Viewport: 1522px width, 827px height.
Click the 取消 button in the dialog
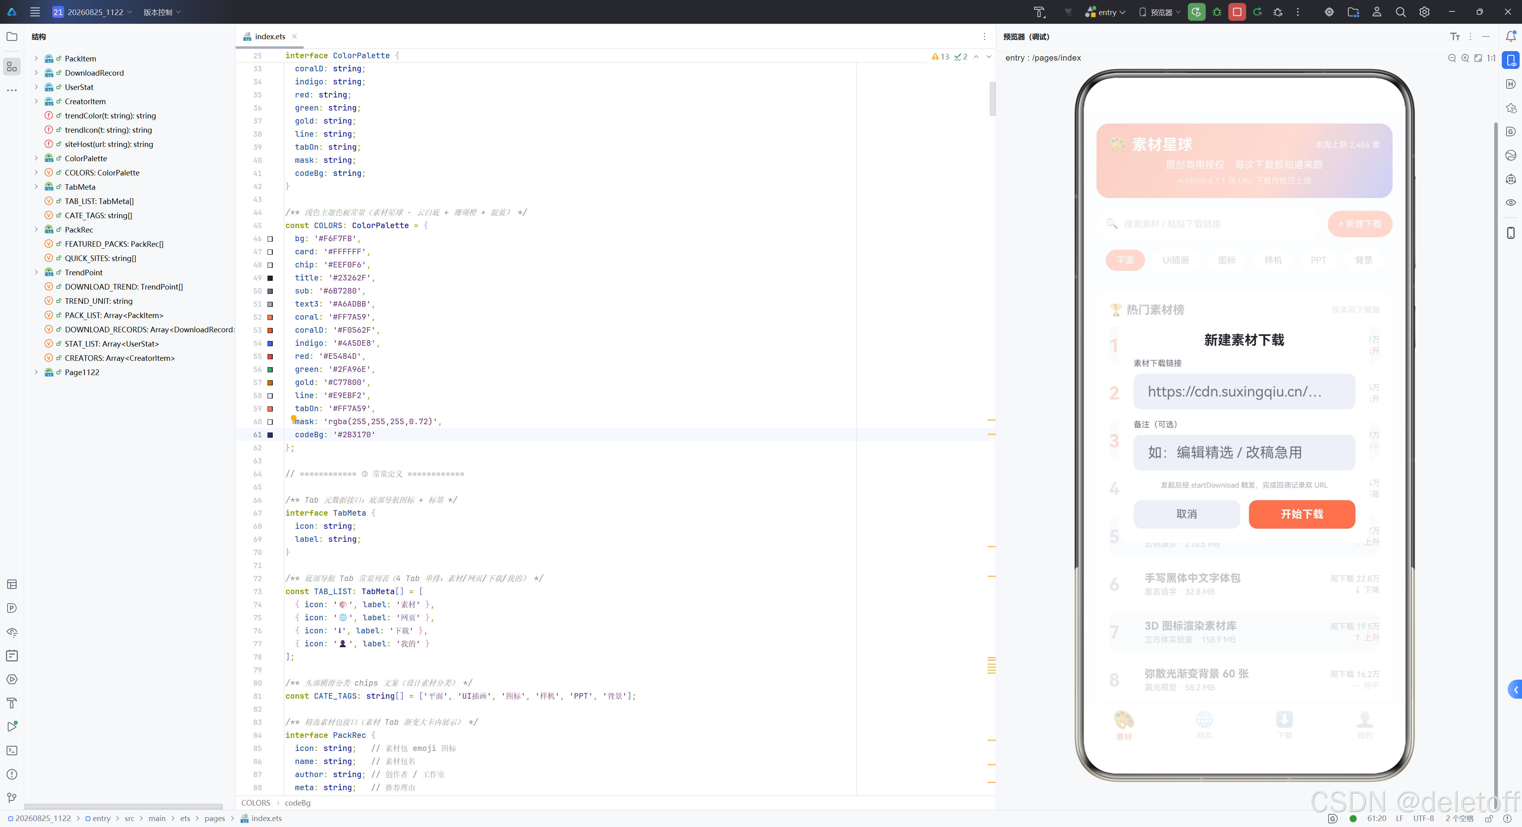tap(1186, 514)
